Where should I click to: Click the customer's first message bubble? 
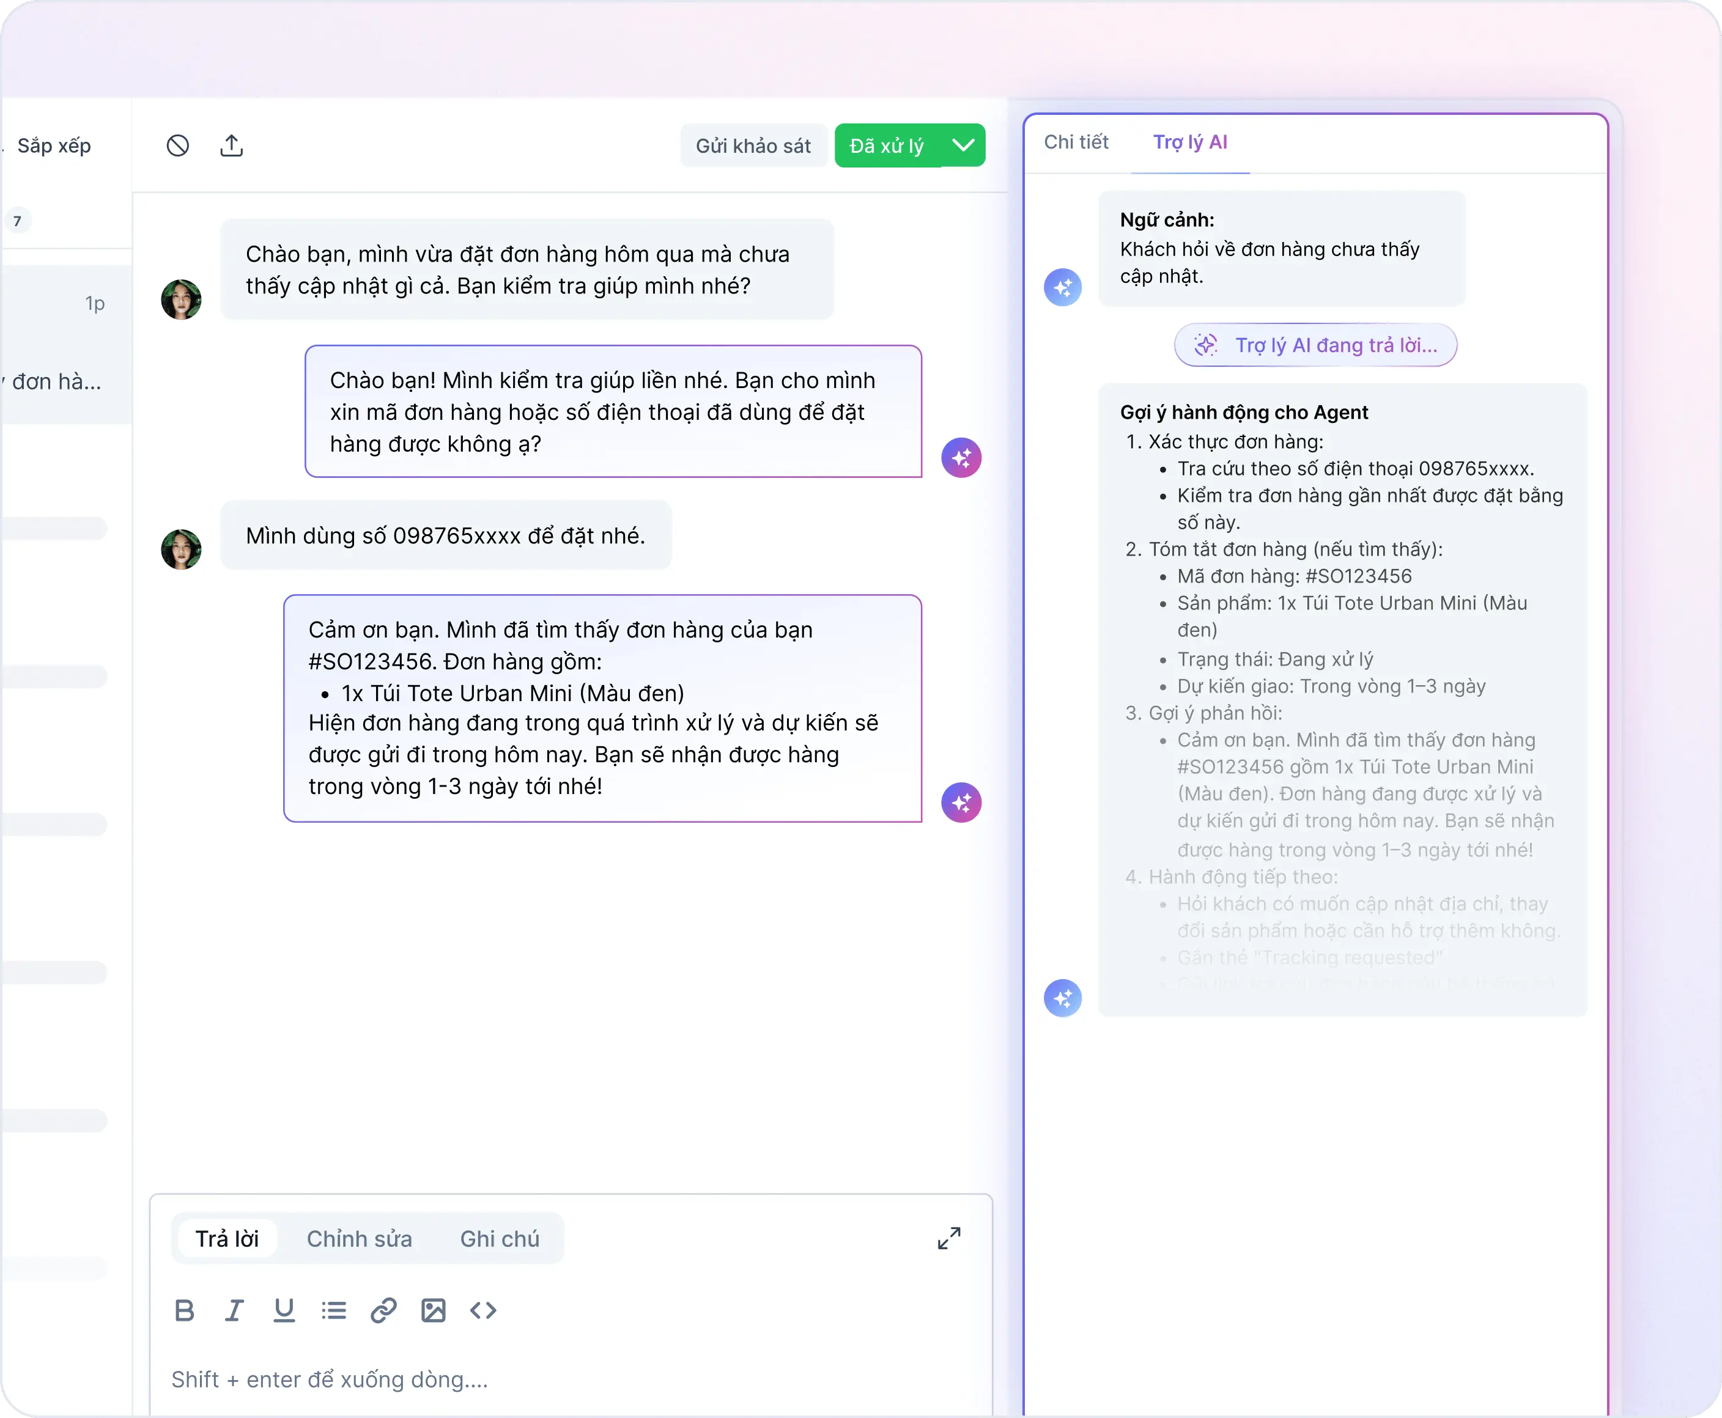click(x=527, y=270)
